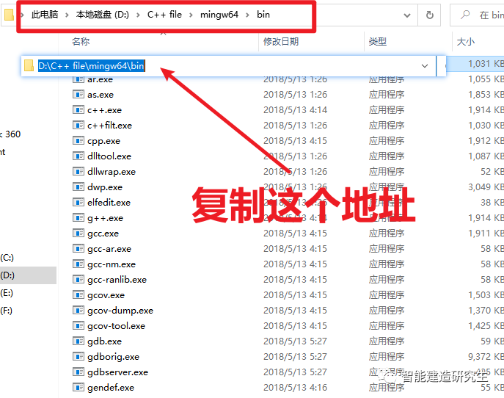504x398 pixels.
Task: Click the gcov.exe file icon
Action: [78, 295]
